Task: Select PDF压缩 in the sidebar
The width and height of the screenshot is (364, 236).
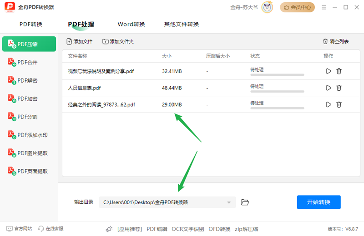Action: click(29, 44)
